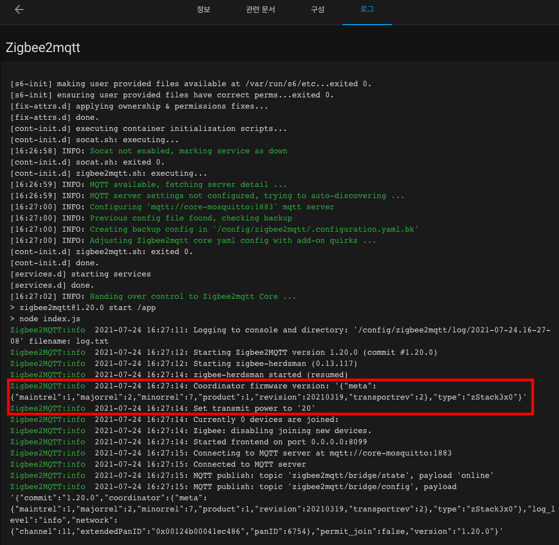
Task: Click line 'Zigbee: disabling joining new devices'
Action: tap(191, 431)
